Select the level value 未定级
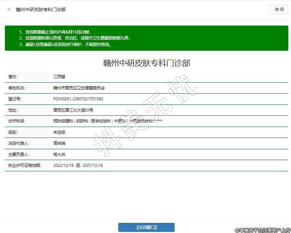 (x=59, y=132)
